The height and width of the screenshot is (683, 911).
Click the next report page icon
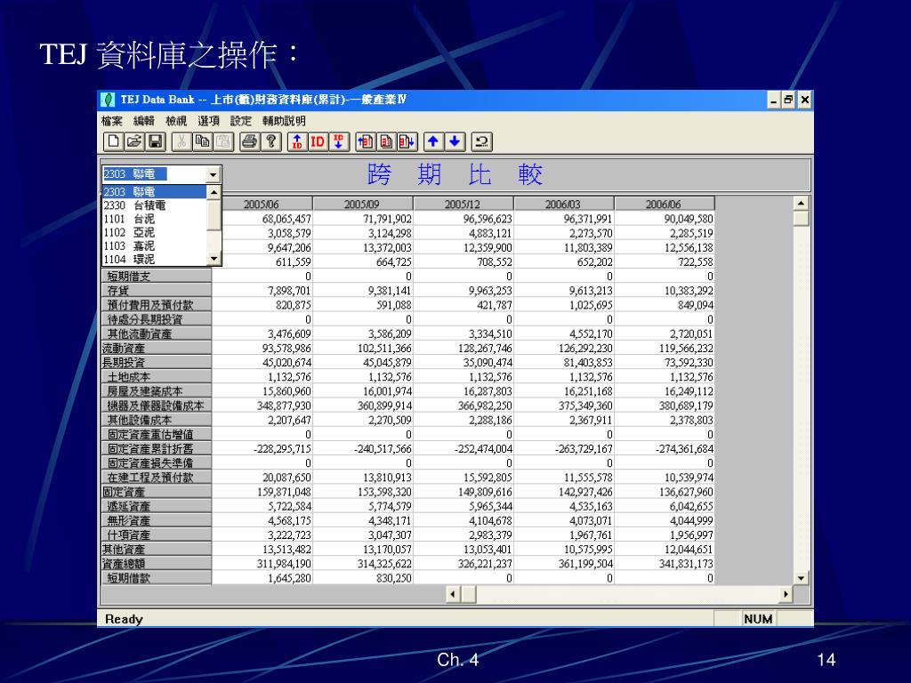click(x=407, y=141)
